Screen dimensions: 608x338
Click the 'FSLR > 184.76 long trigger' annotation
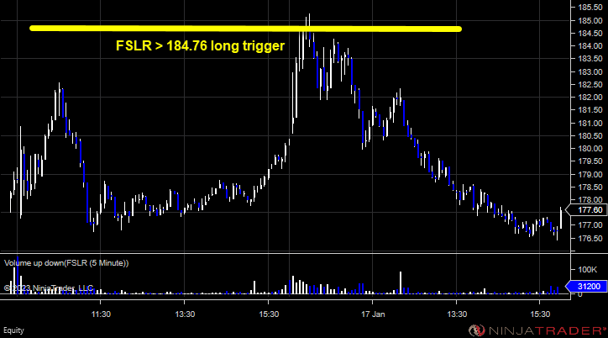200,45
